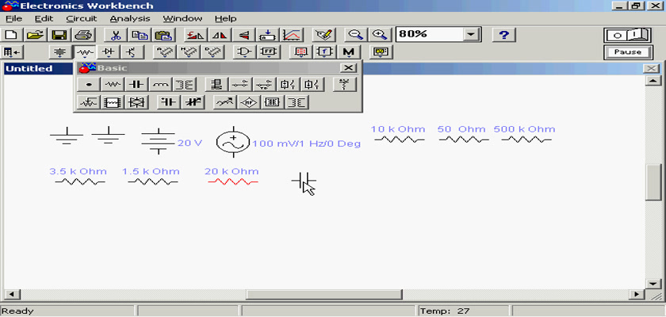The image size is (666, 317).
Task: Click the printer Print icon
Action: (84, 35)
